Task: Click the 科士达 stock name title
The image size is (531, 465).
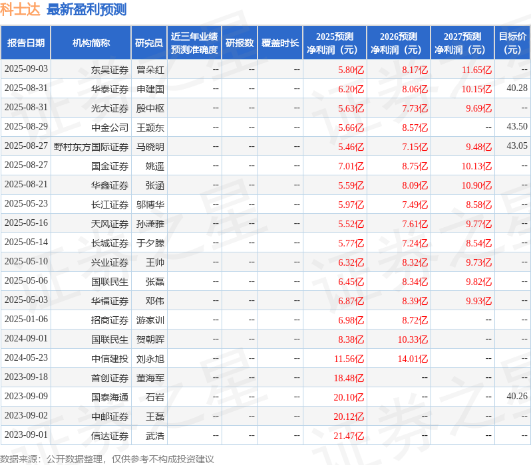Action: 20,9
